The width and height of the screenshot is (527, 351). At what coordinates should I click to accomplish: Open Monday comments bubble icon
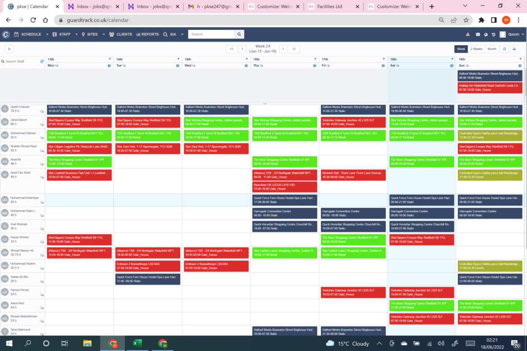[57, 66]
